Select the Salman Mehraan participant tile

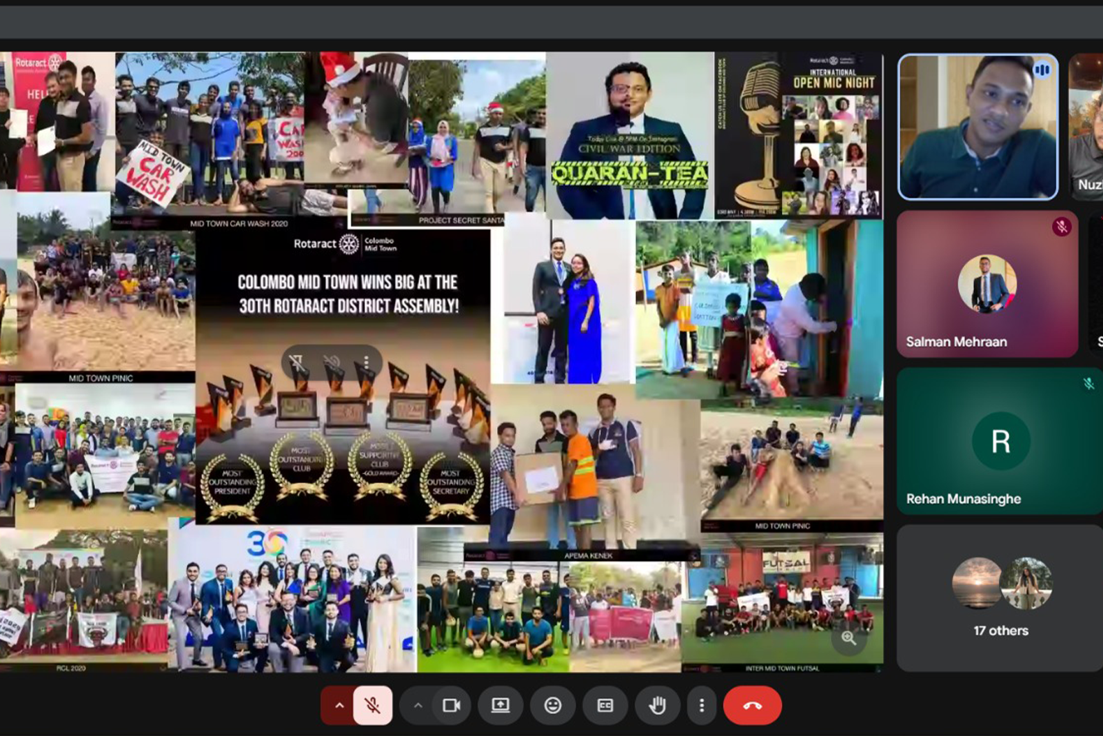click(987, 284)
